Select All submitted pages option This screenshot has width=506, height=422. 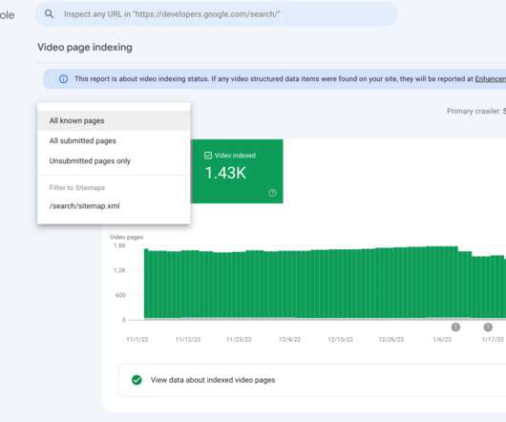(114, 140)
